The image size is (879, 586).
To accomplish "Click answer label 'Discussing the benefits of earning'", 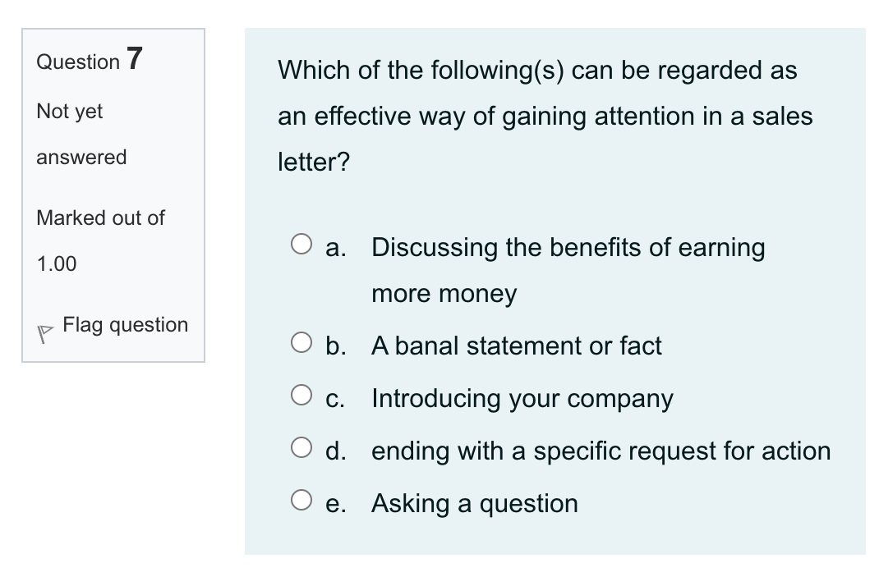I will (568, 247).
